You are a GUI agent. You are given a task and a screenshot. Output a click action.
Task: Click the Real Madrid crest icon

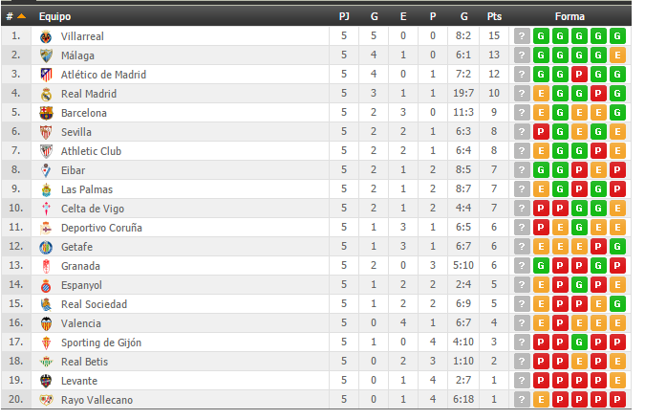pos(46,95)
